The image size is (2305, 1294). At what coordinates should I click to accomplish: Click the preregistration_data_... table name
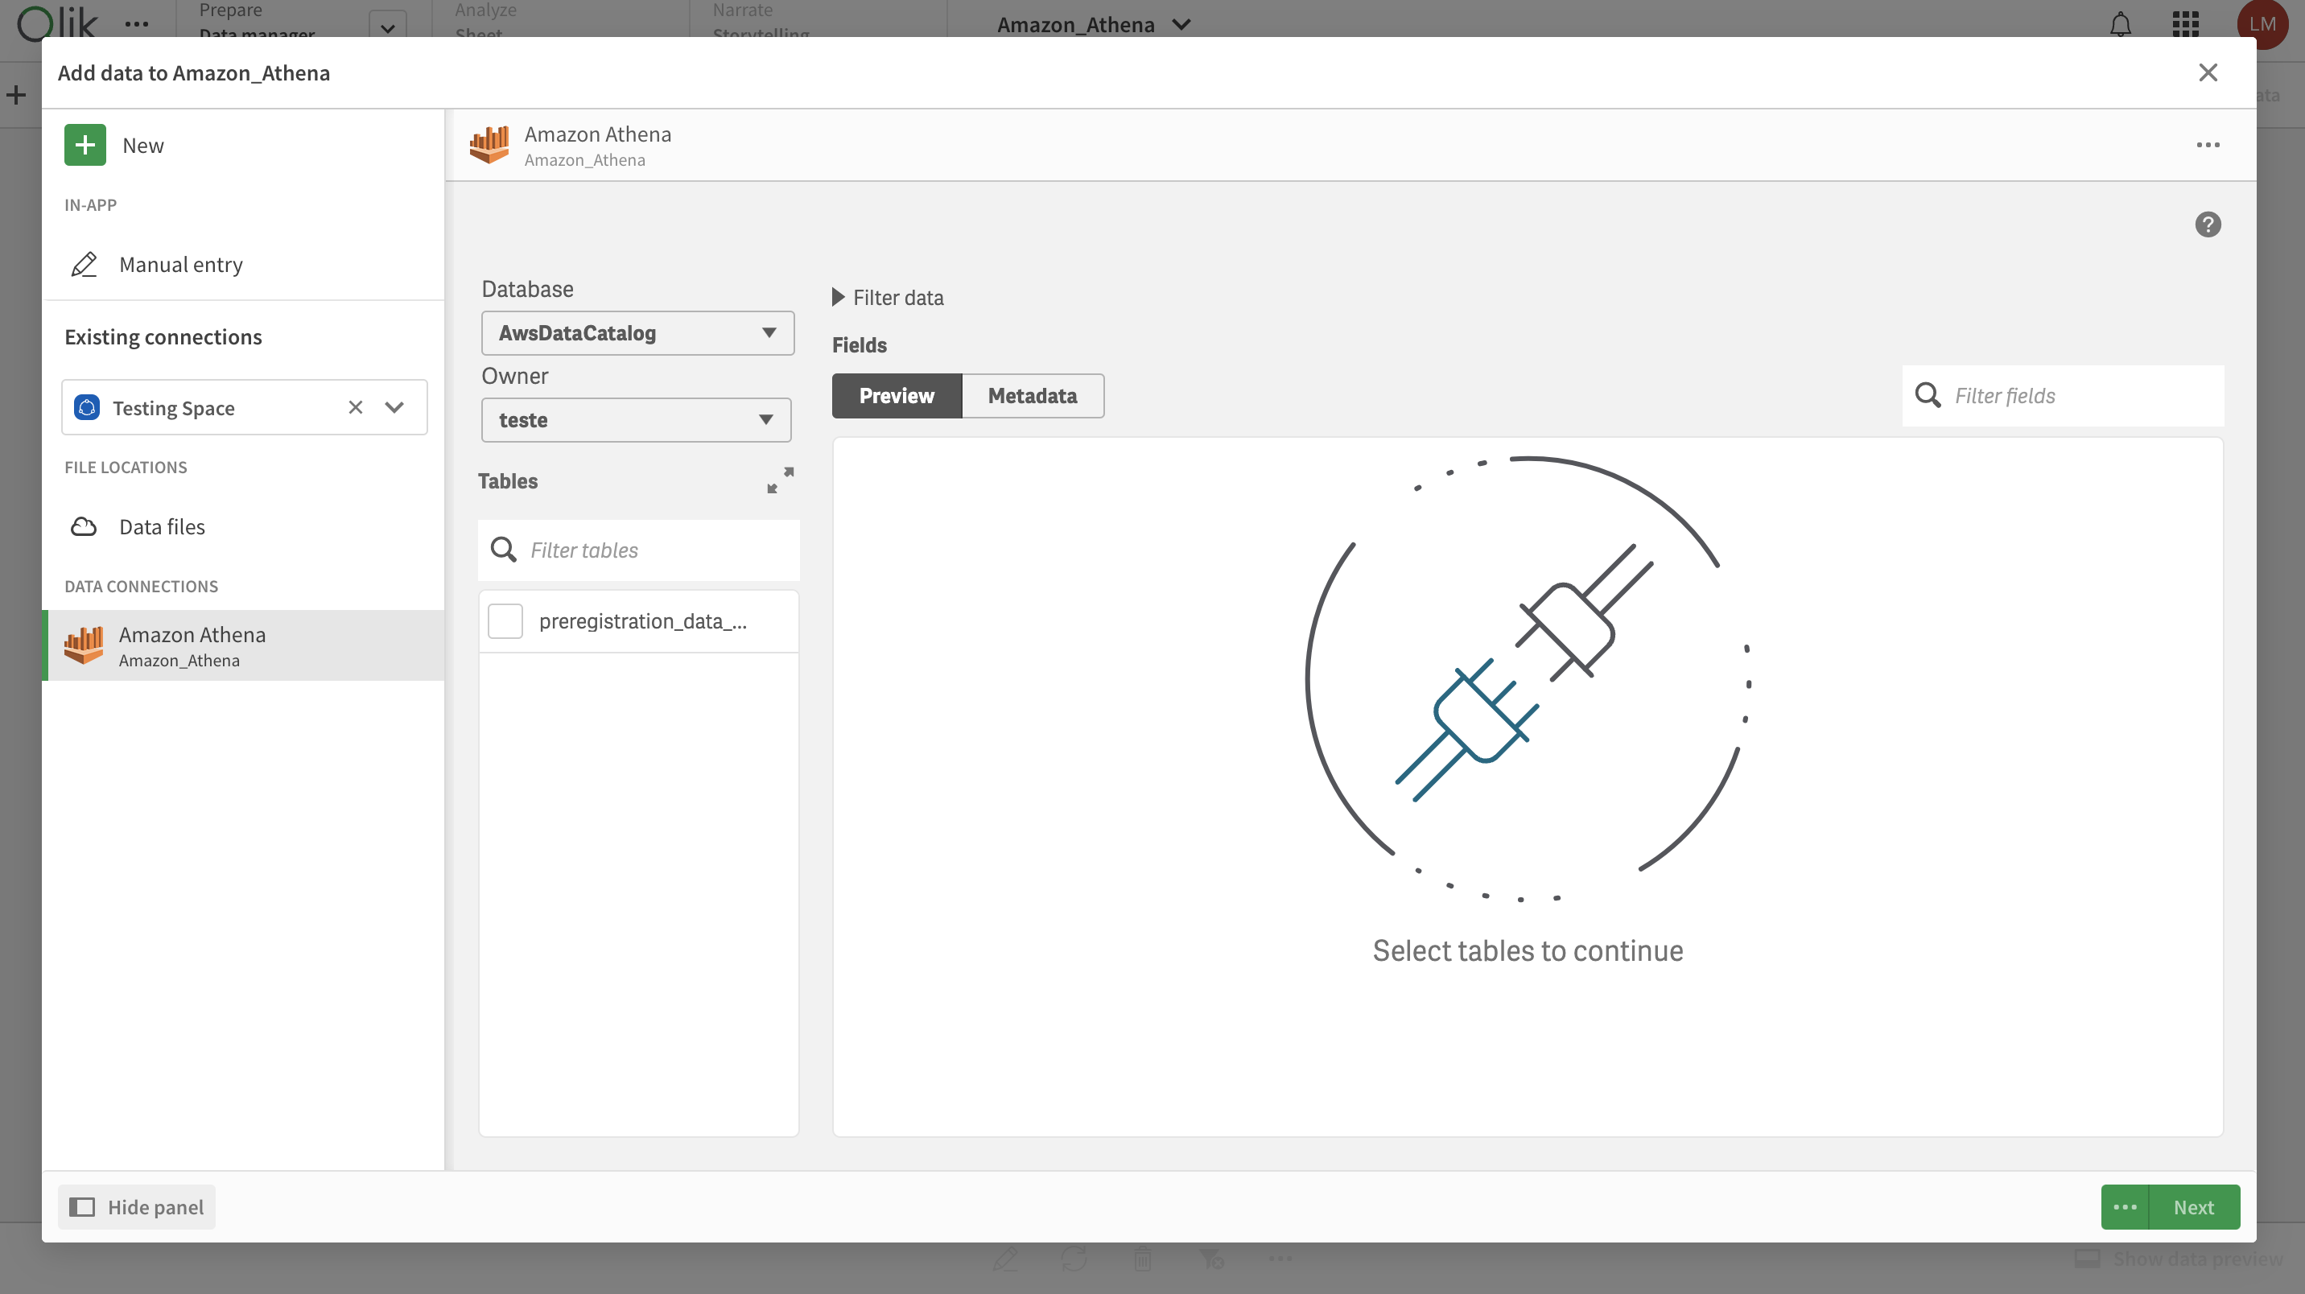coord(643,621)
